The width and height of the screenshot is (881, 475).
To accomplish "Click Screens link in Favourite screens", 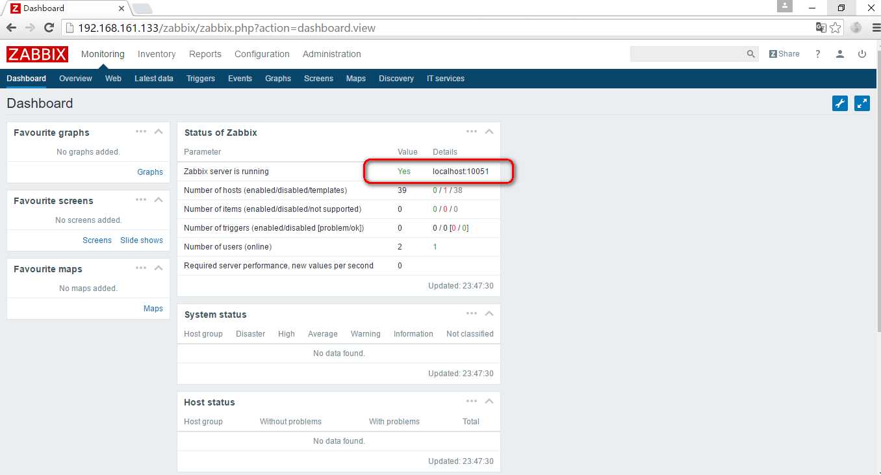I will [97, 240].
